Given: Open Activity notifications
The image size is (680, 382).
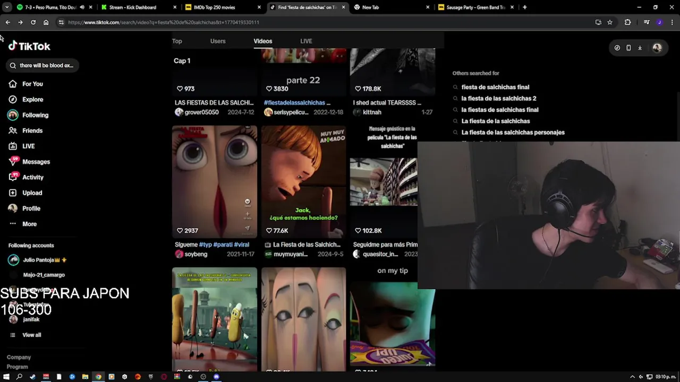Looking at the screenshot, I should pos(32,177).
